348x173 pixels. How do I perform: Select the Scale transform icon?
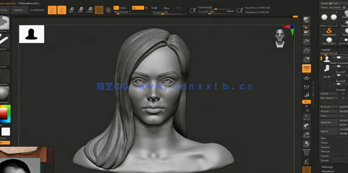point(81,10)
